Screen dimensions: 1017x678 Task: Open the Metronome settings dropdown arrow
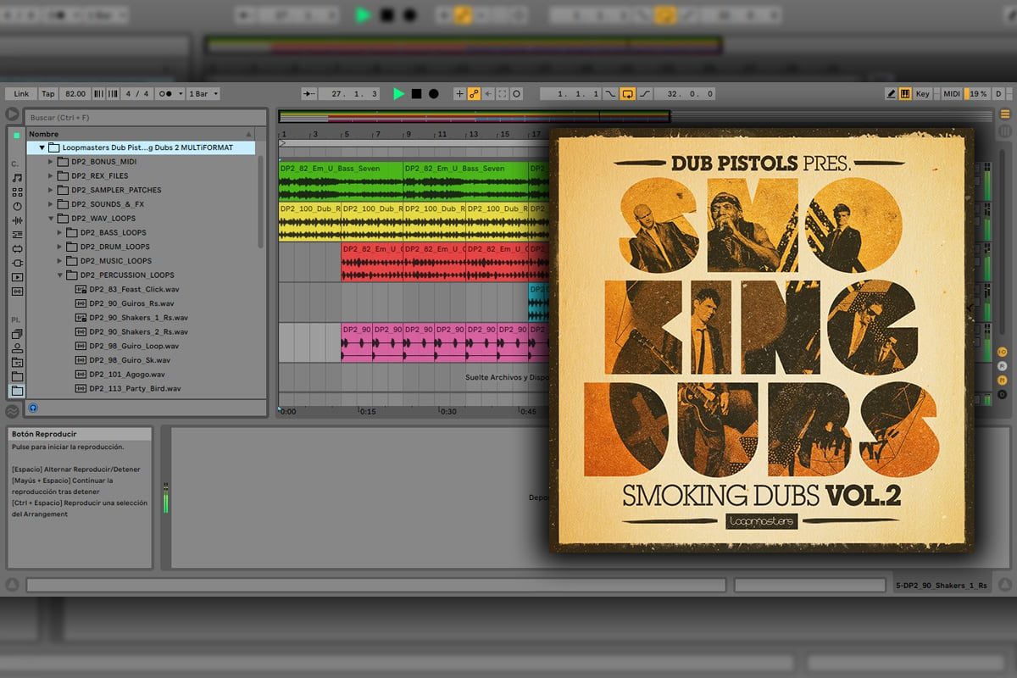pos(179,94)
